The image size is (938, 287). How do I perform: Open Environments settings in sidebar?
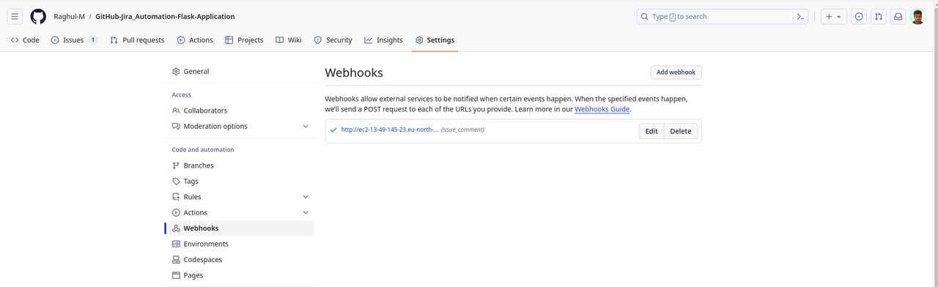coord(240,245)
